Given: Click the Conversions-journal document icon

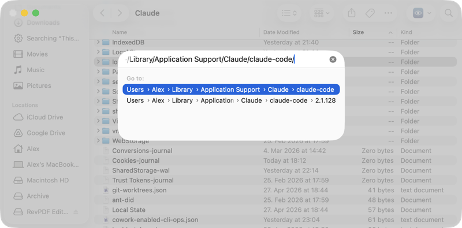Looking at the screenshot, I should click(106, 151).
